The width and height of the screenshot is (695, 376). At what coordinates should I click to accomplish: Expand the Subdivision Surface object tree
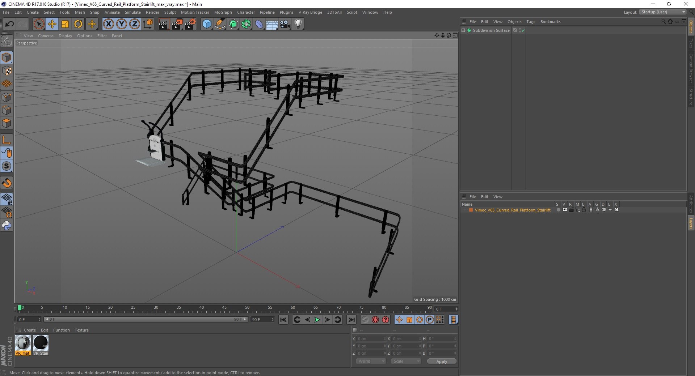pyautogui.click(x=463, y=30)
